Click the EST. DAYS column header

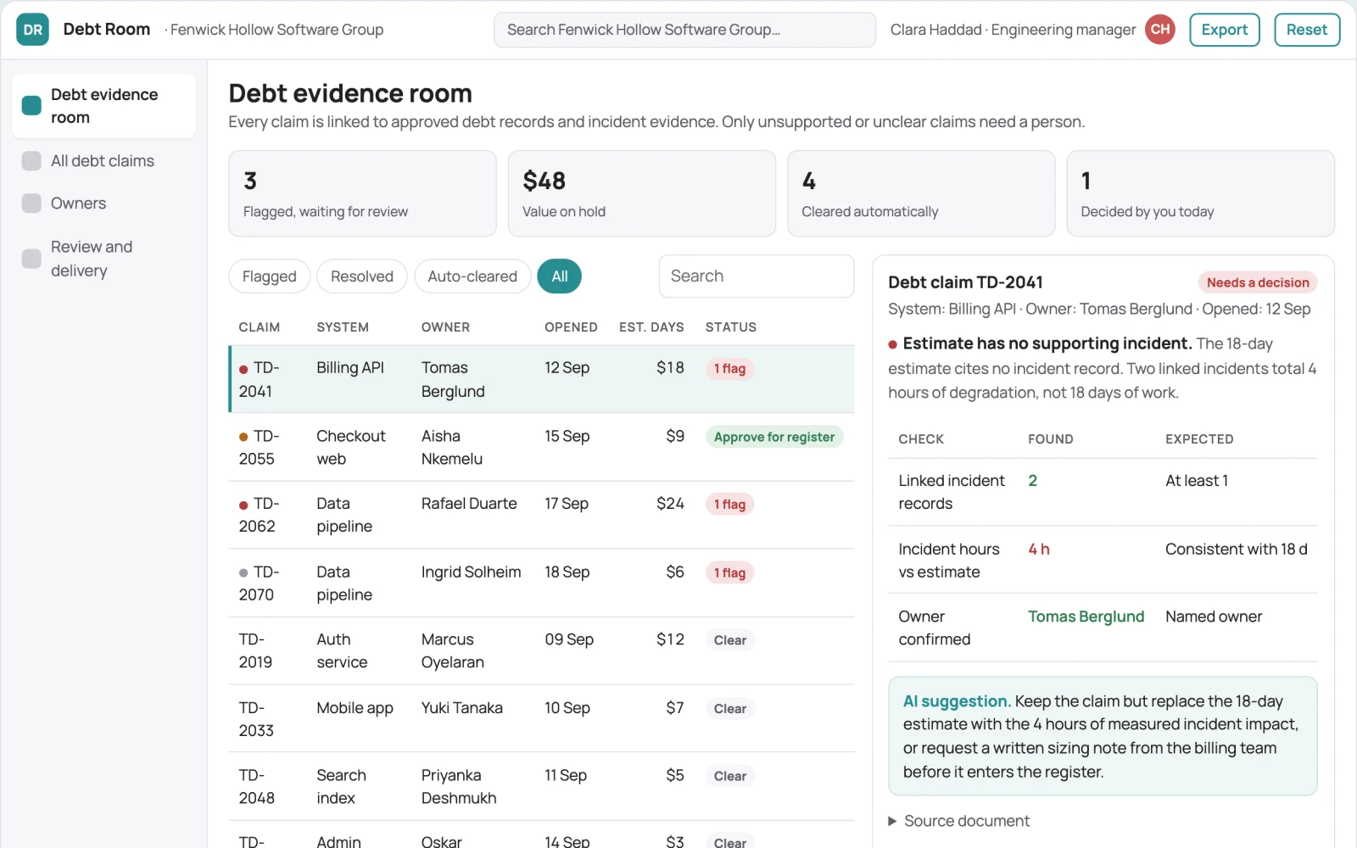651,327
